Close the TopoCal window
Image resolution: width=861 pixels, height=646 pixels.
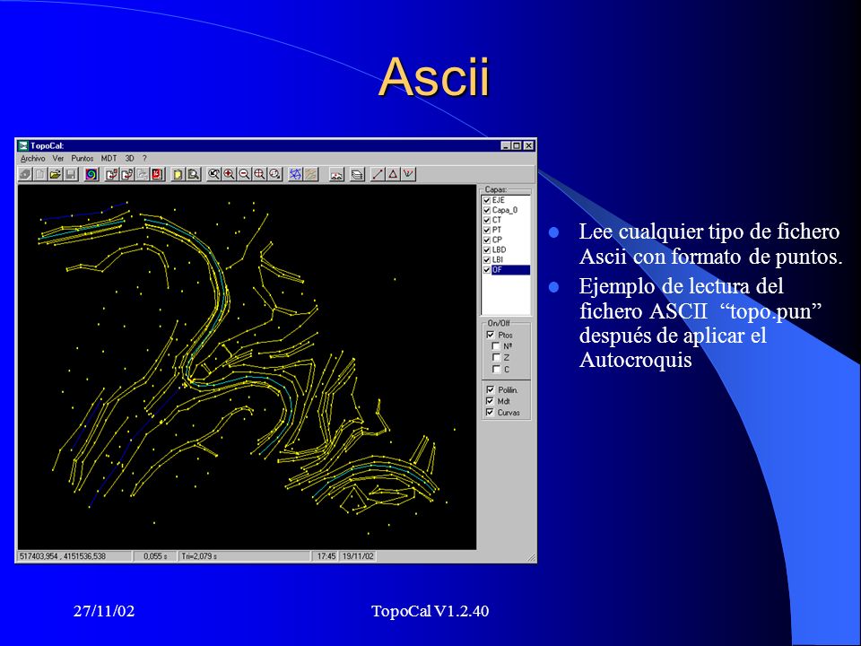(528, 145)
